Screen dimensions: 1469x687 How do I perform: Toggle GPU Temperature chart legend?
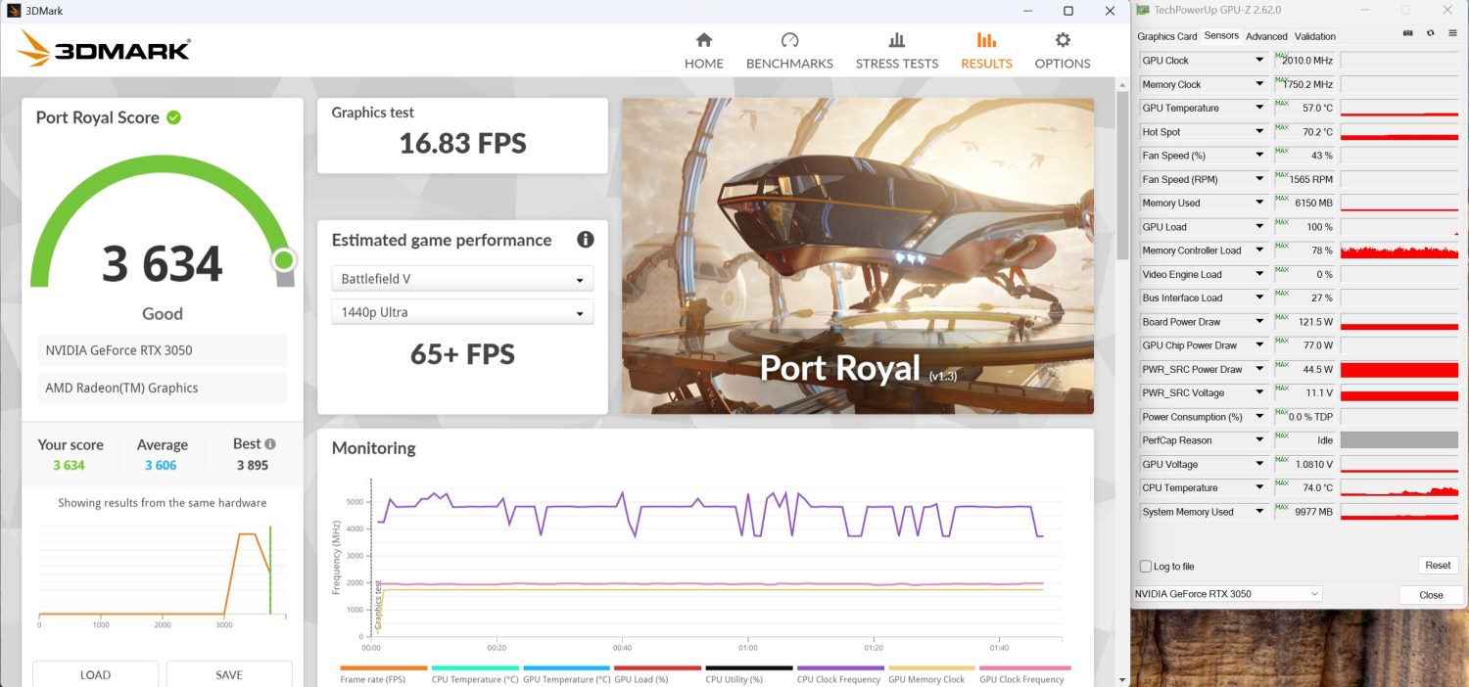pyautogui.click(x=566, y=674)
